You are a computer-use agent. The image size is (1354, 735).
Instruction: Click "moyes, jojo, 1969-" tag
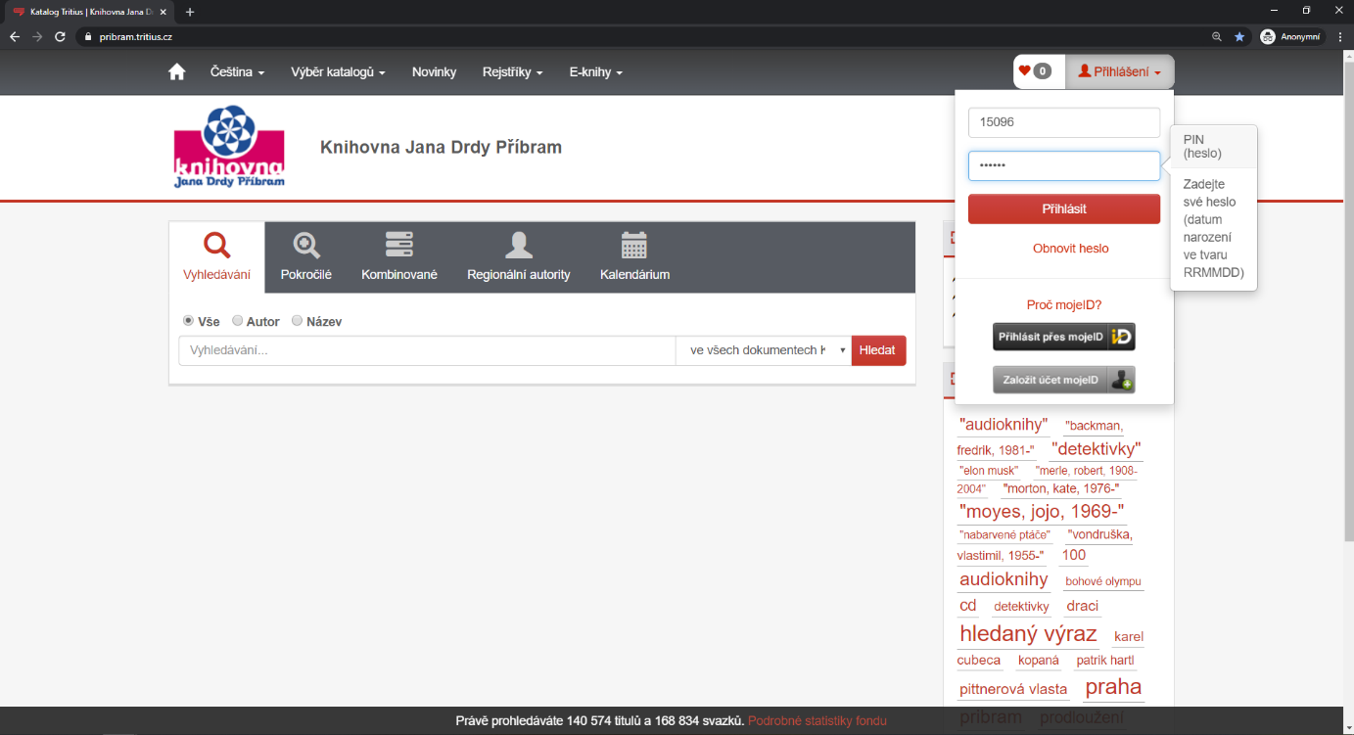point(1041,511)
